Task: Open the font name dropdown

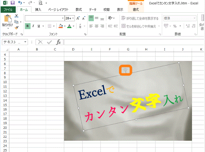Action: coord(63,18)
